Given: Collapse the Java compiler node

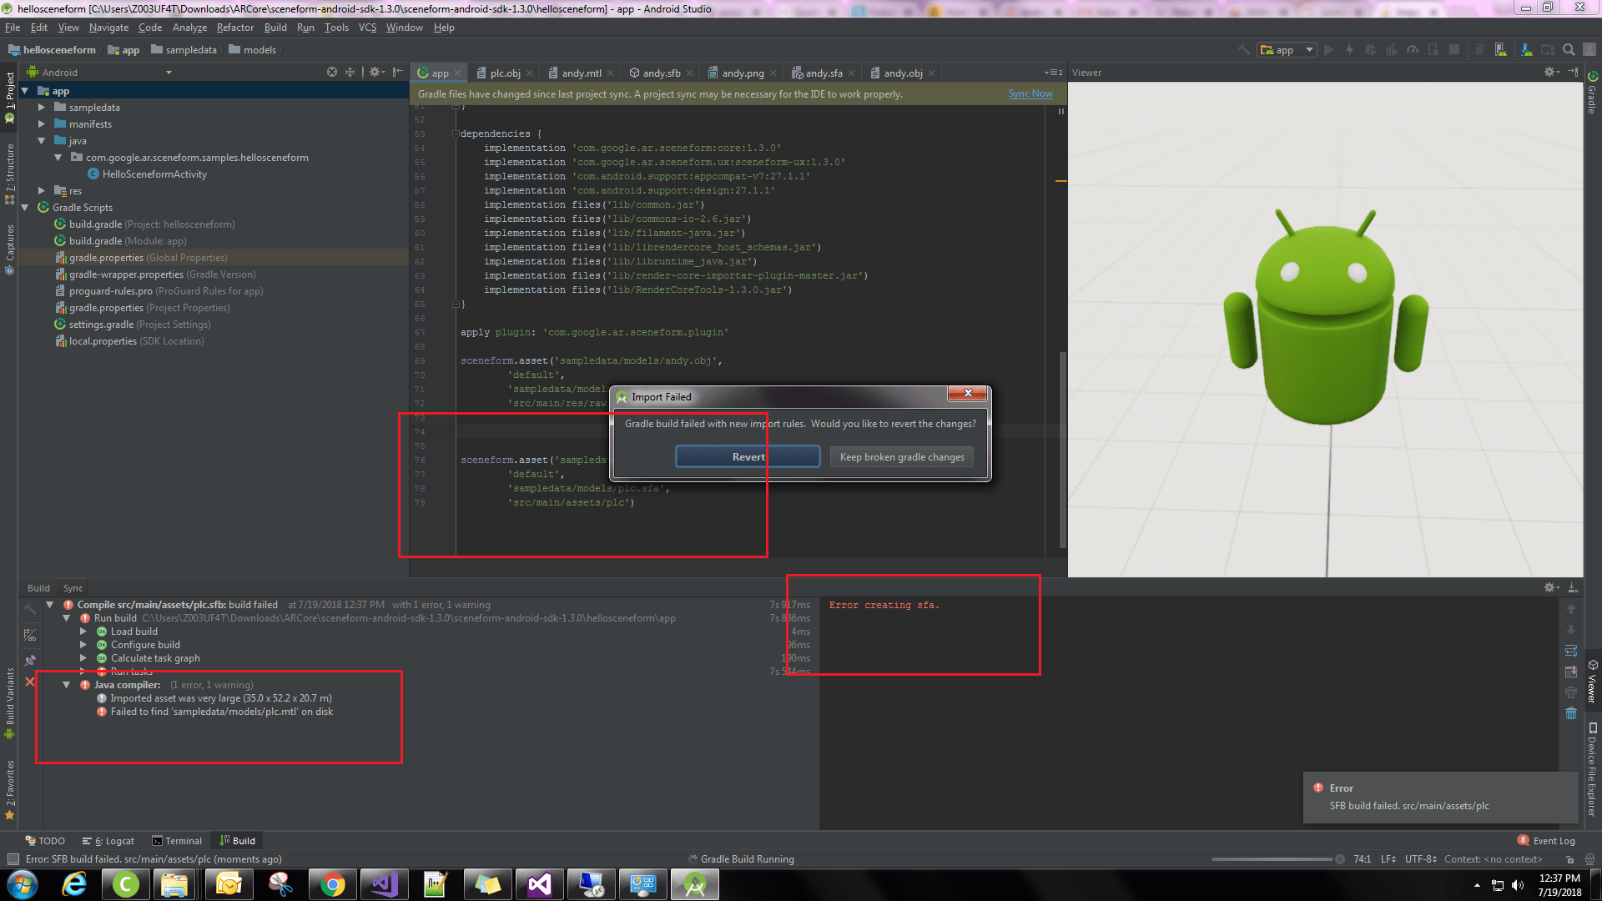Looking at the screenshot, I should (x=67, y=685).
